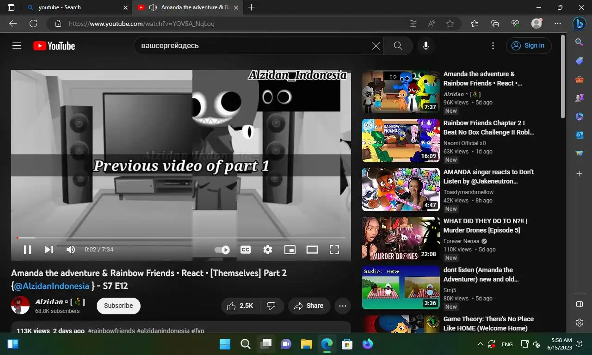Open YouTube settings three-dot menu

click(493, 46)
